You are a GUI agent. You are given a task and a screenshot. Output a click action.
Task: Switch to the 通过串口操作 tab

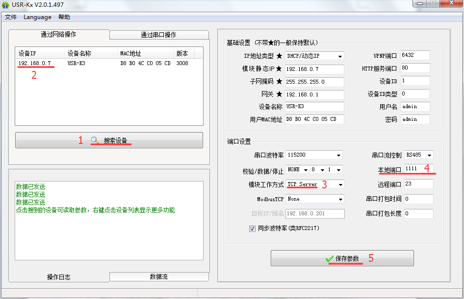click(x=158, y=35)
